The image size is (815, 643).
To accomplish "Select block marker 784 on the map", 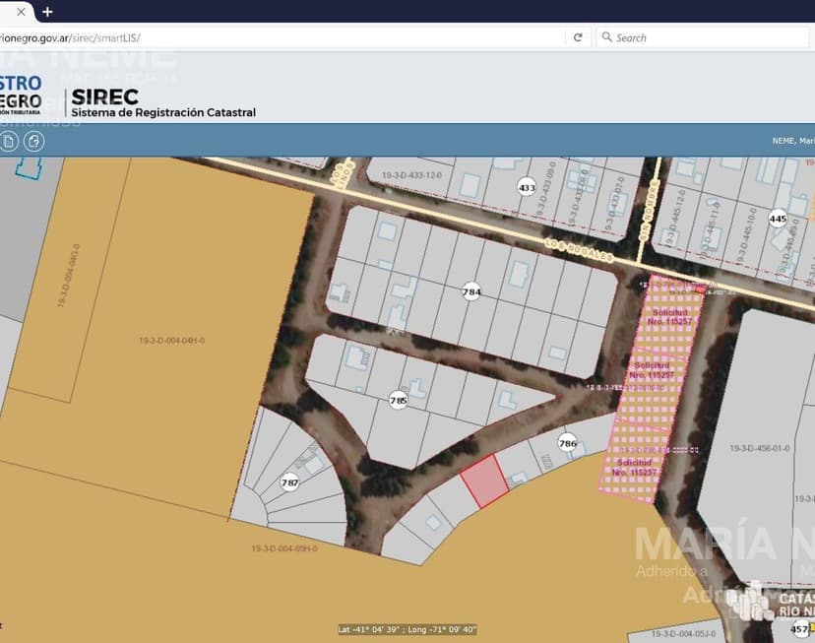I will pos(471,291).
